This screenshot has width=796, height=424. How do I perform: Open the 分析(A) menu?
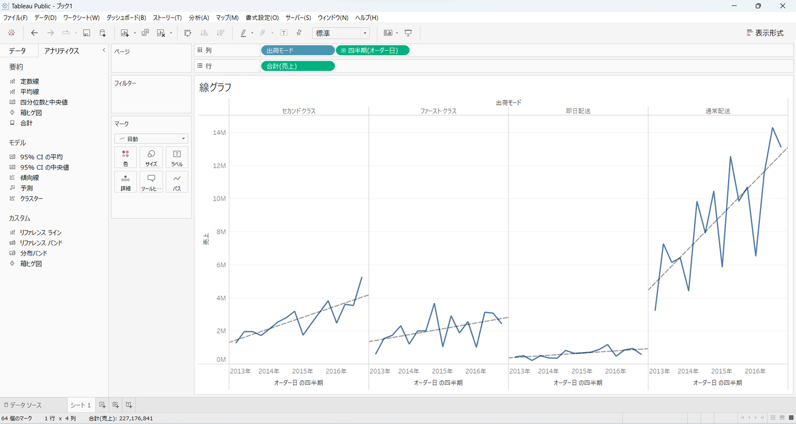tap(199, 18)
